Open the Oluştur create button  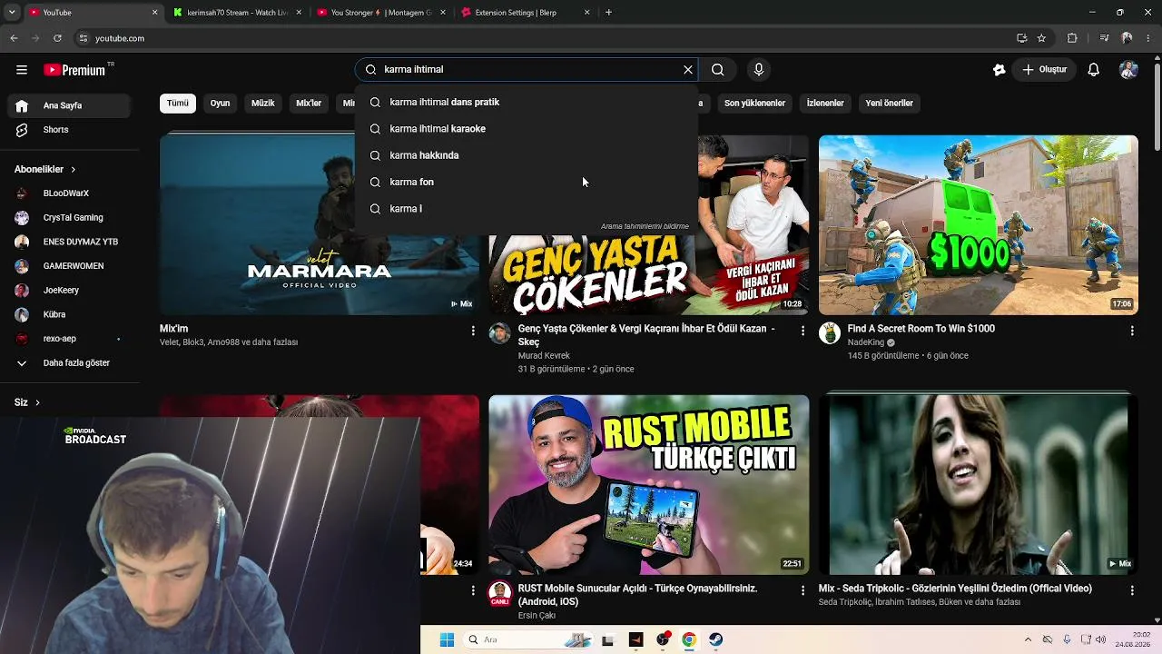1045,70
